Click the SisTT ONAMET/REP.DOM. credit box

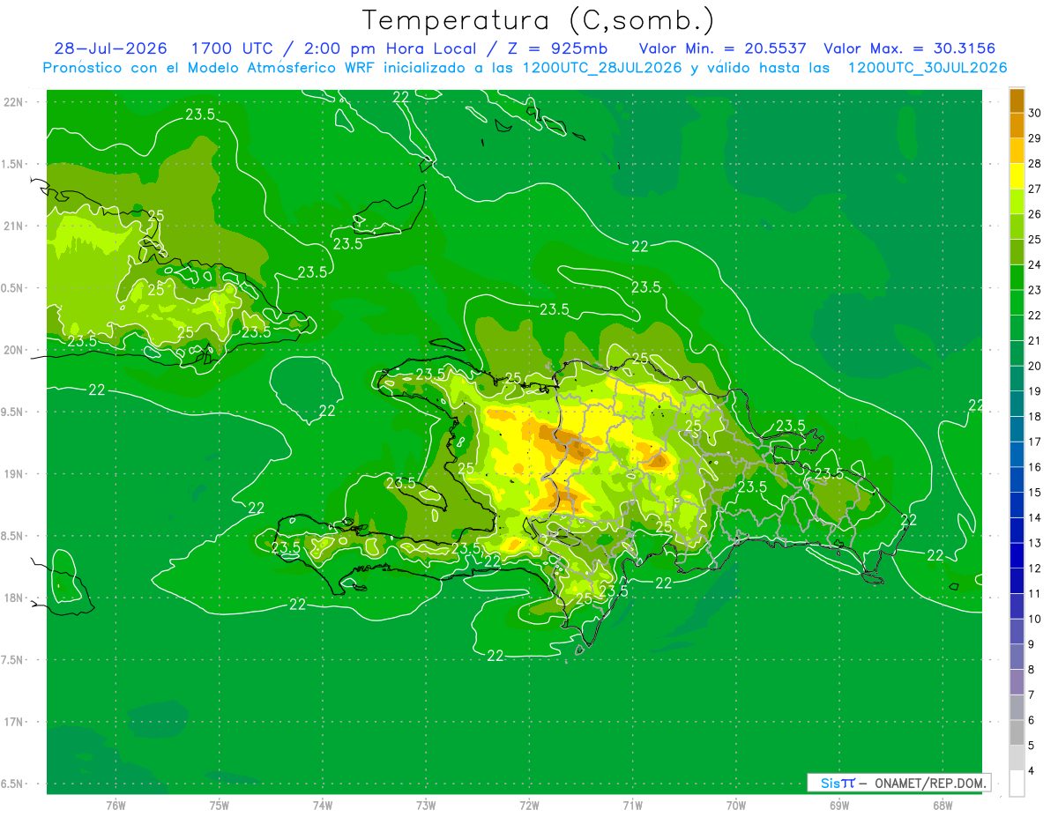tap(898, 783)
